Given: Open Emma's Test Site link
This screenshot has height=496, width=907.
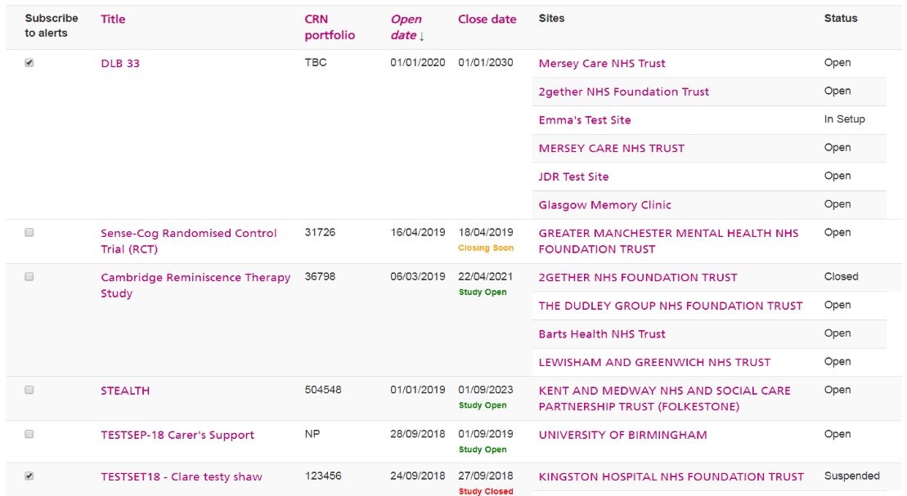Looking at the screenshot, I should click(x=584, y=120).
